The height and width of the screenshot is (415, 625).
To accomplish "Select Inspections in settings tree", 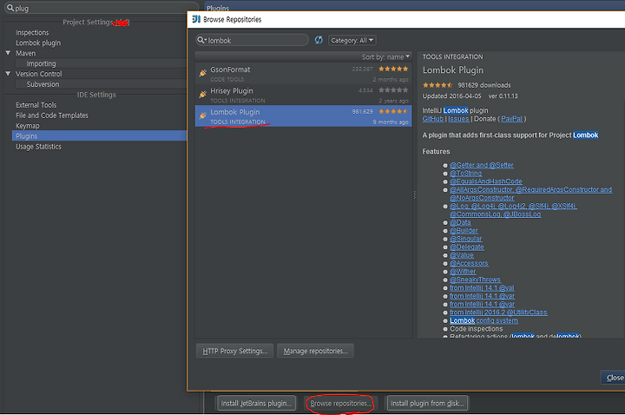I will coord(32,32).
